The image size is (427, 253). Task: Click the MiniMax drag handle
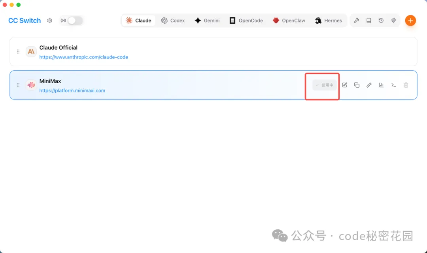point(18,85)
